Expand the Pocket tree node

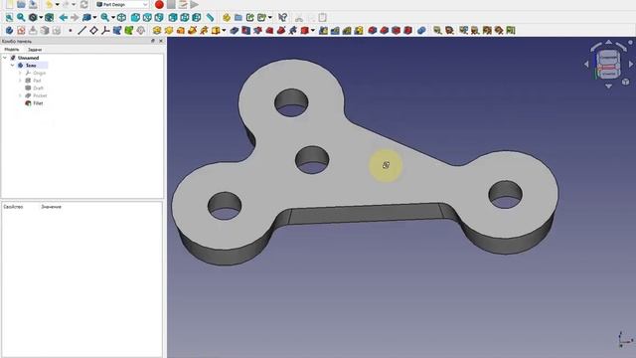[x=20, y=95]
